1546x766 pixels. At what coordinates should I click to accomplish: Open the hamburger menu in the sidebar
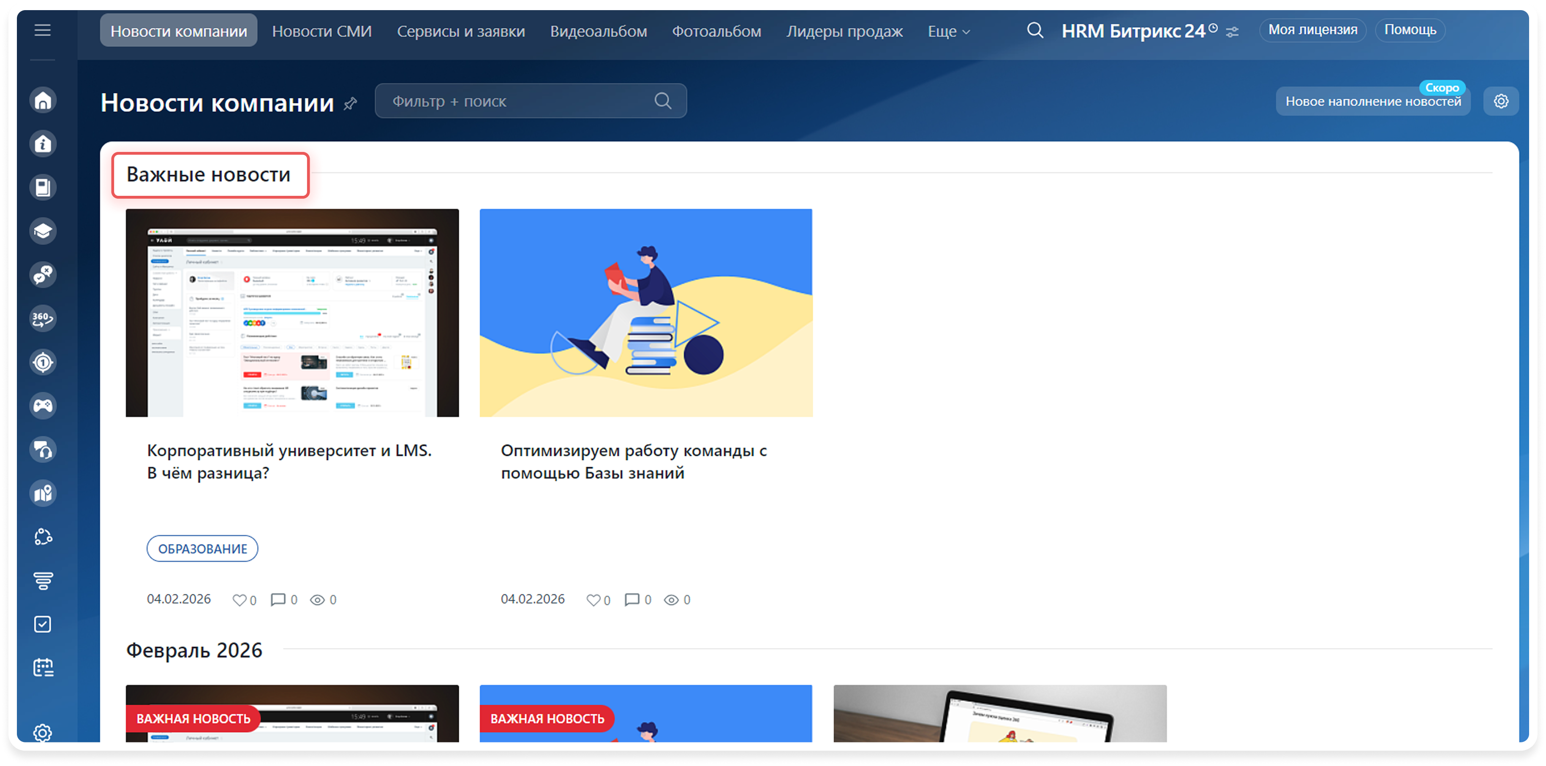[x=42, y=30]
